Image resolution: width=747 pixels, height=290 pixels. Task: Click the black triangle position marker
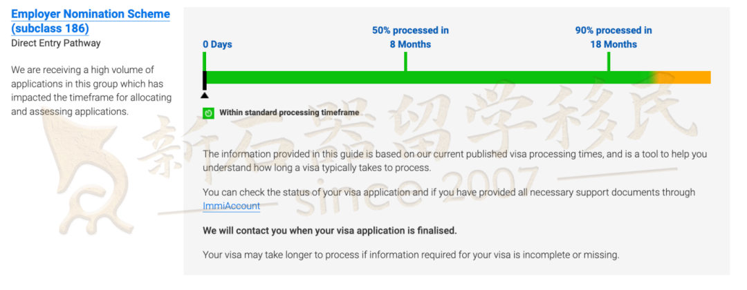tap(204, 95)
